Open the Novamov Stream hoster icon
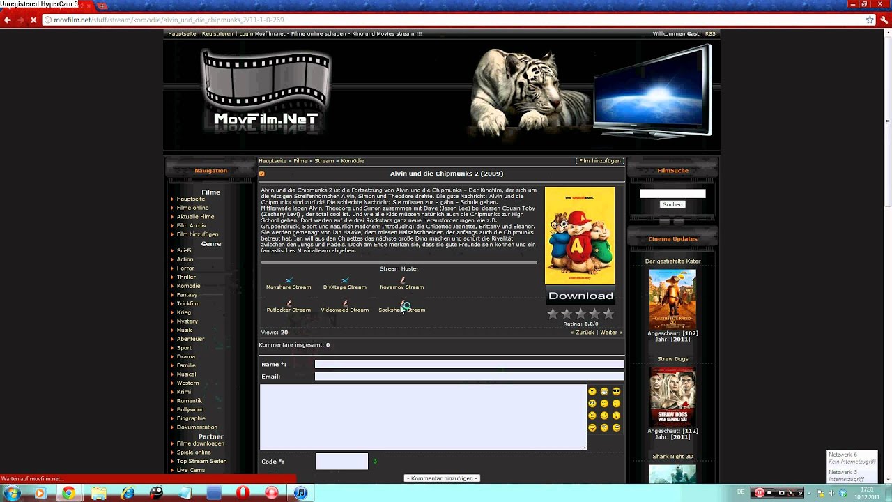Viewport: 892px width, 502px height. [402, 280]
